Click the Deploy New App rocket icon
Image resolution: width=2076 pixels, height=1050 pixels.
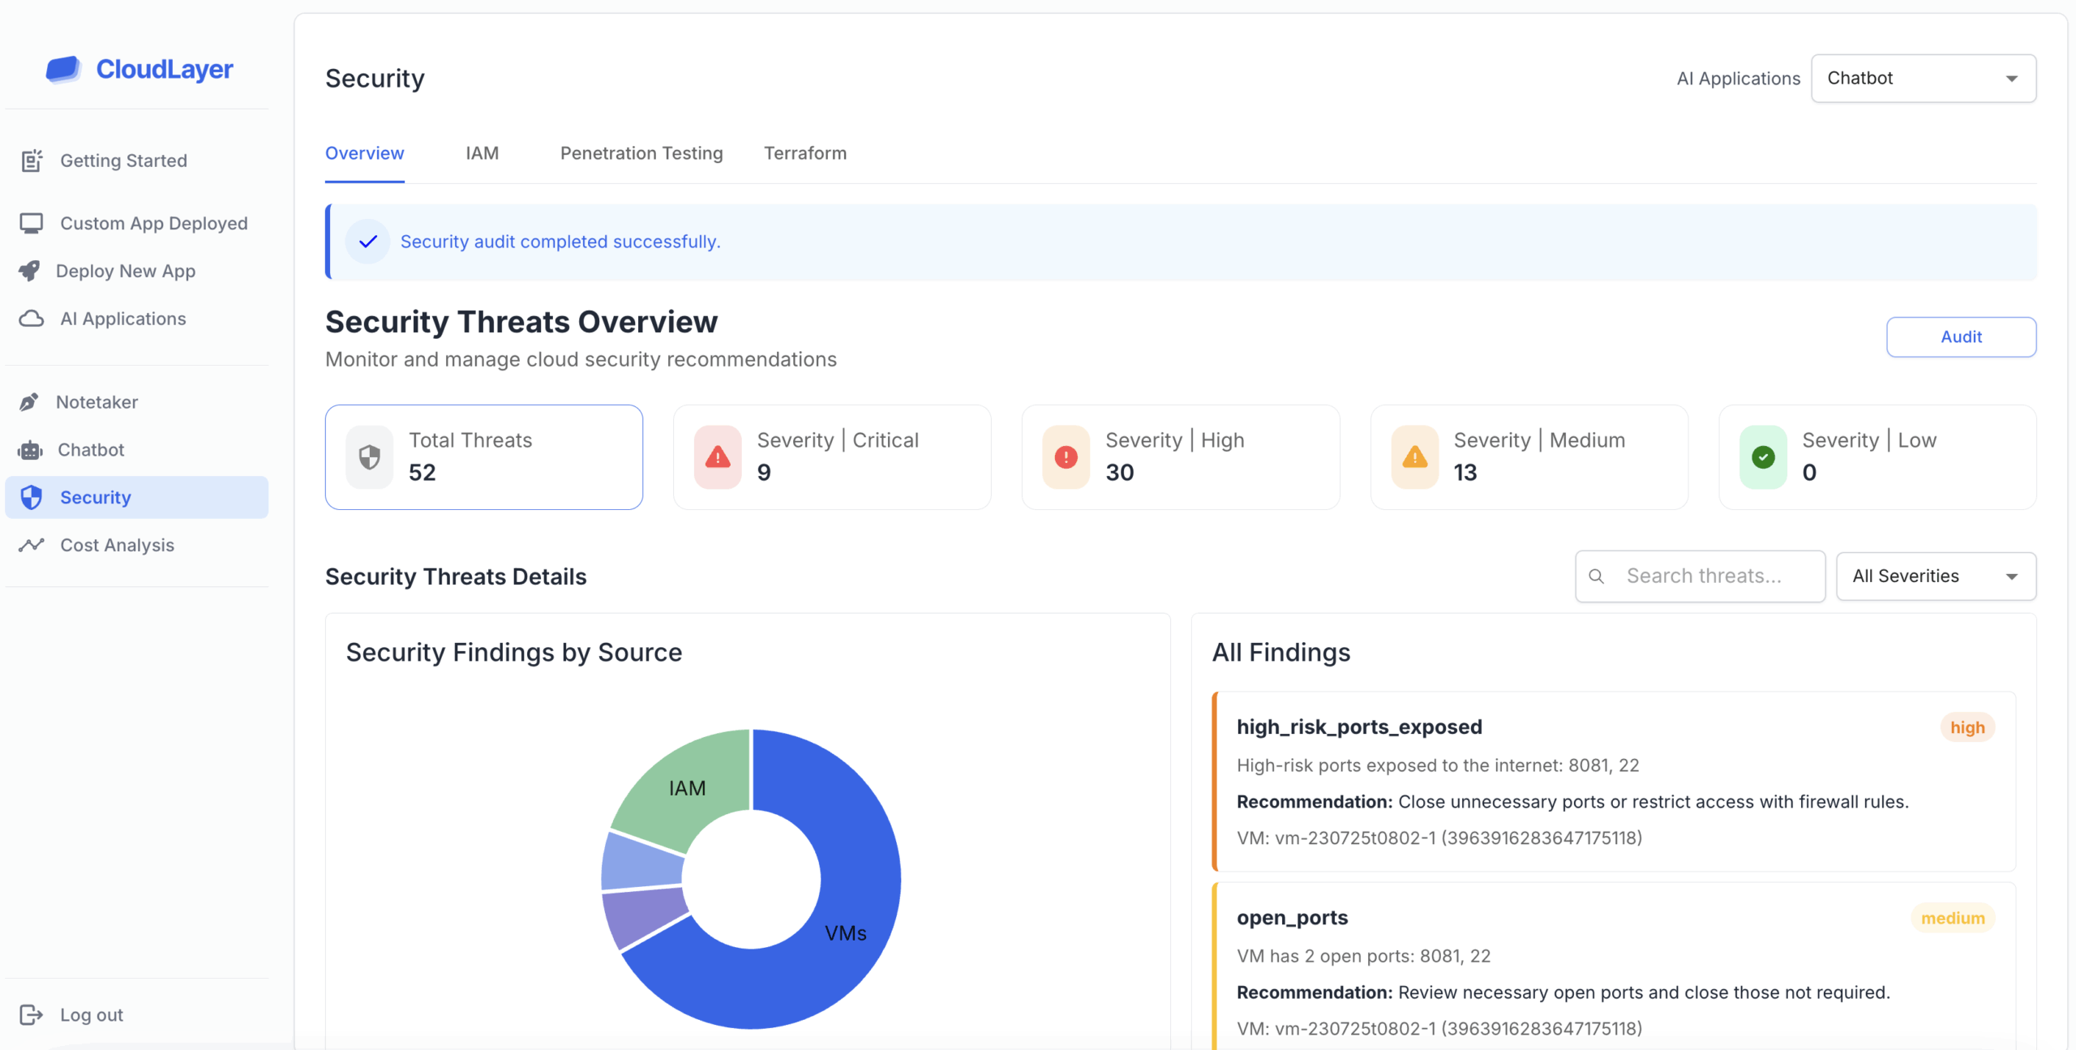(x=30, y=271)
